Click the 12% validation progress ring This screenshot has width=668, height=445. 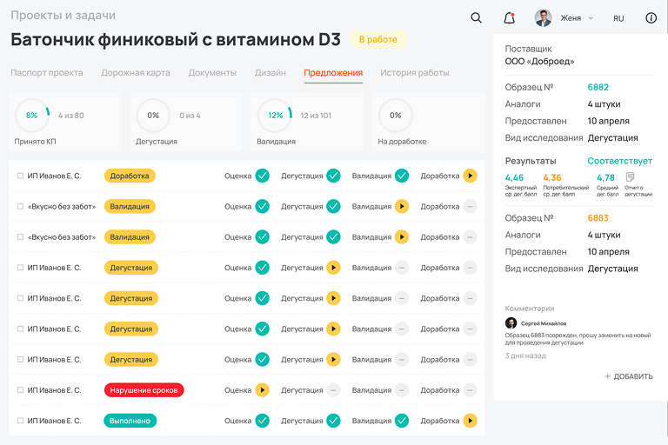(275, 115)
